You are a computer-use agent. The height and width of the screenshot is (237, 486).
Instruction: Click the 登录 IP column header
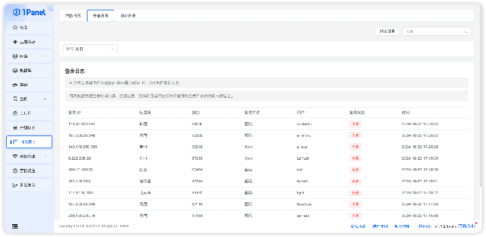click(x=75, y=112)
